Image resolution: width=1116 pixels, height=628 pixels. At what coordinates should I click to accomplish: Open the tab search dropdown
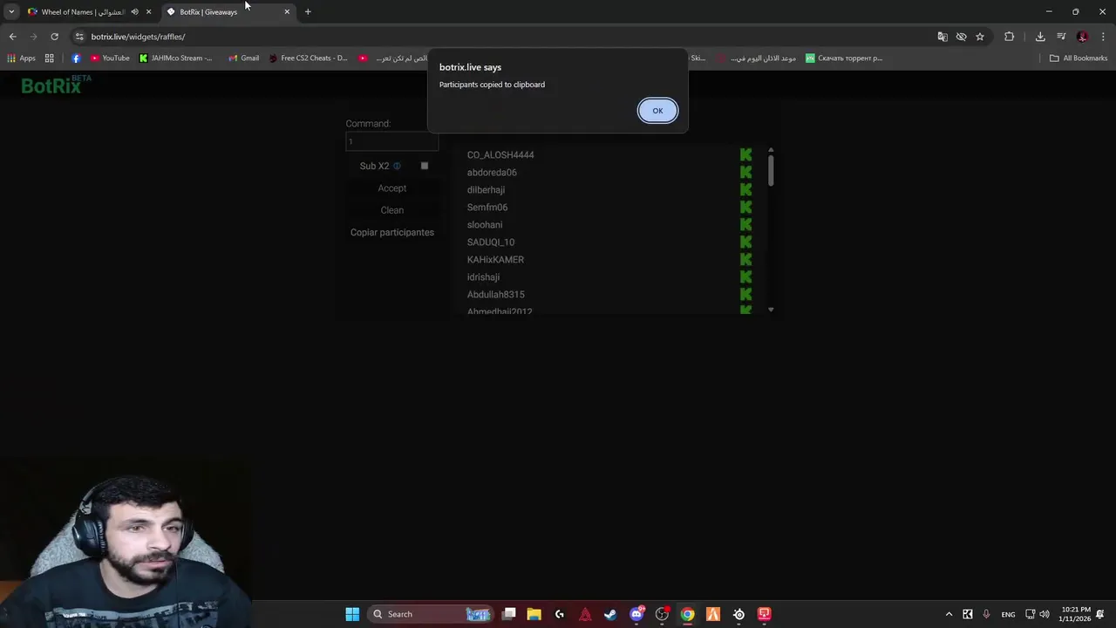click(11, 12)
